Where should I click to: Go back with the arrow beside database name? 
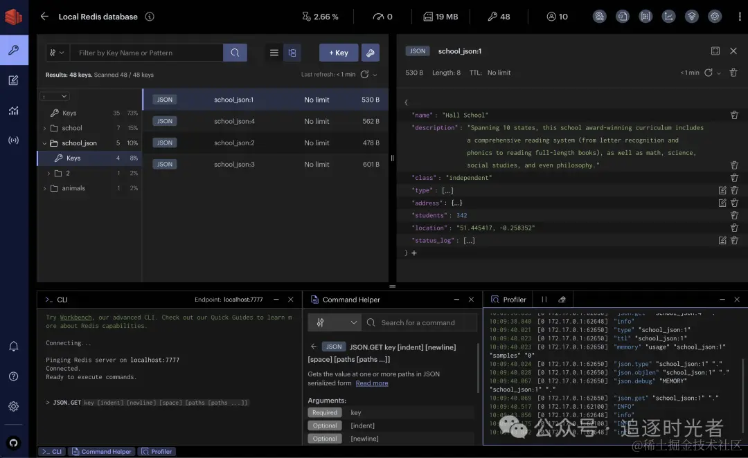coord(44,16)
